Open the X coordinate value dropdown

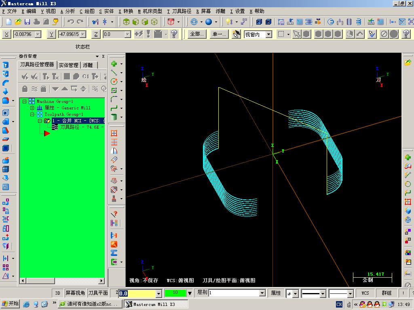click(38, 34)
